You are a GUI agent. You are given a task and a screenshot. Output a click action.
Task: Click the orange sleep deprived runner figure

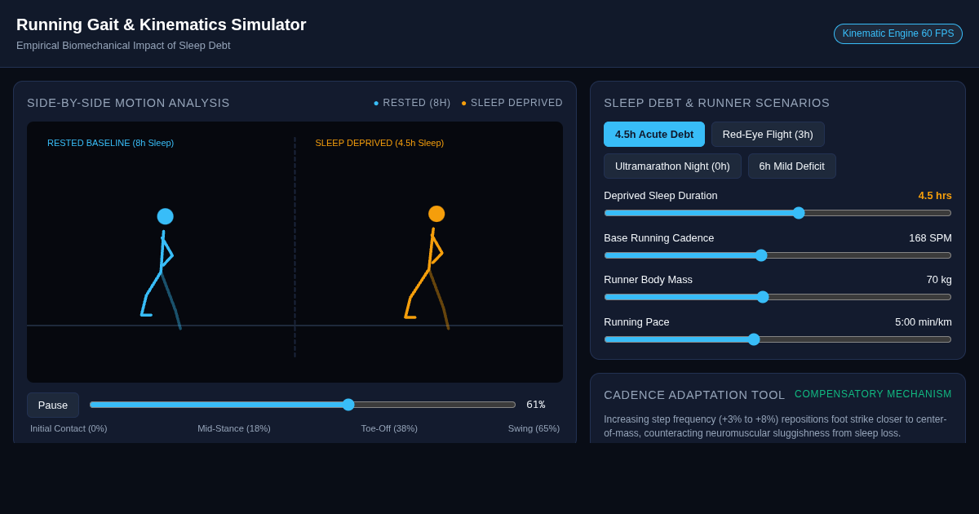tap(427, 267)
